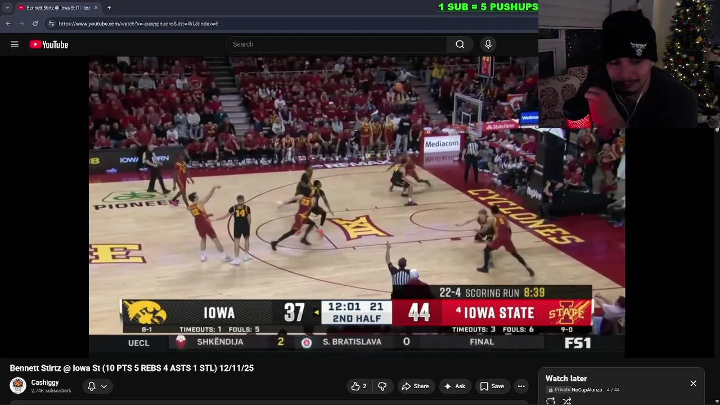
Task: Click the search magnifier button
Action: tap(460, 44)
